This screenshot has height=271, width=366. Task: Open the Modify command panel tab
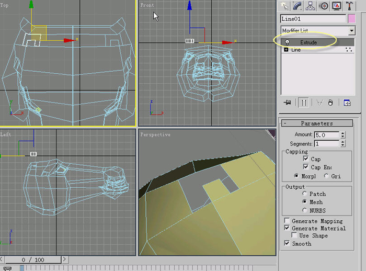(x=298, y=6)
